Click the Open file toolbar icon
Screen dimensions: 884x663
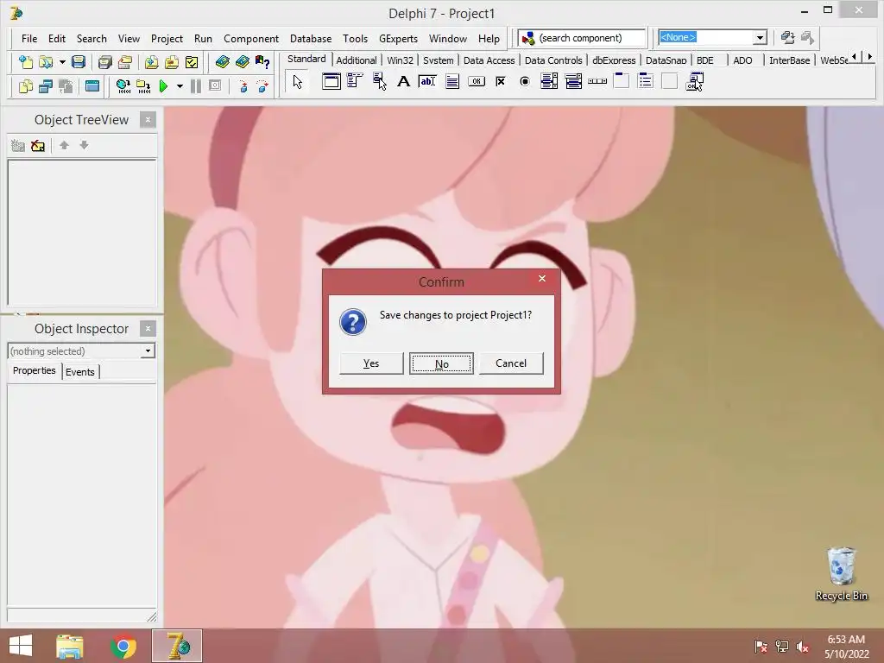point(46,61)
